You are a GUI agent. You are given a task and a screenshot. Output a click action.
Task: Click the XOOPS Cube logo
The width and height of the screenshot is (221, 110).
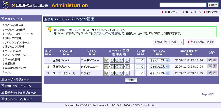pos(25,5)
